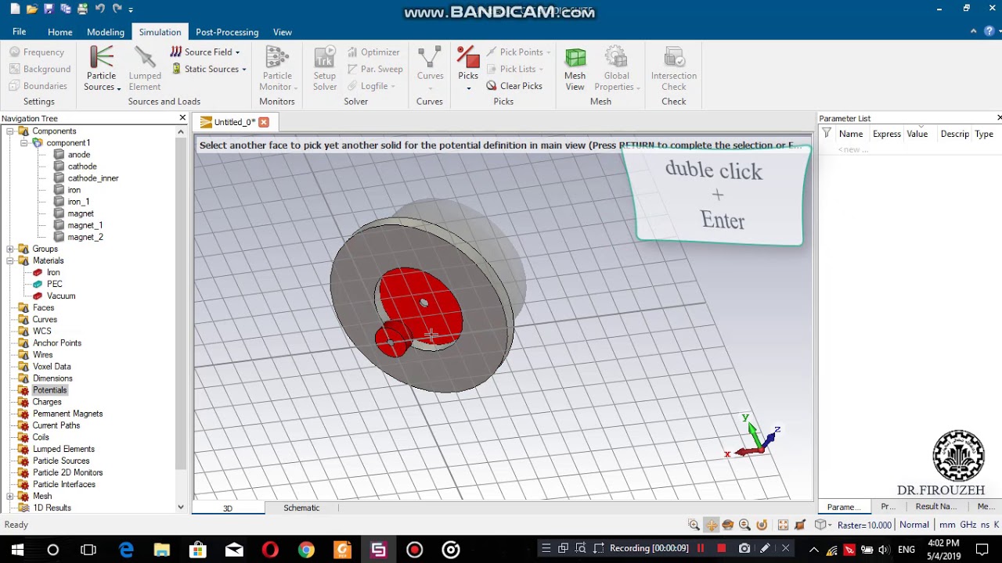Close the Navigation Tree panel
The image size is (1002, 563).
[x=182, y=118]
